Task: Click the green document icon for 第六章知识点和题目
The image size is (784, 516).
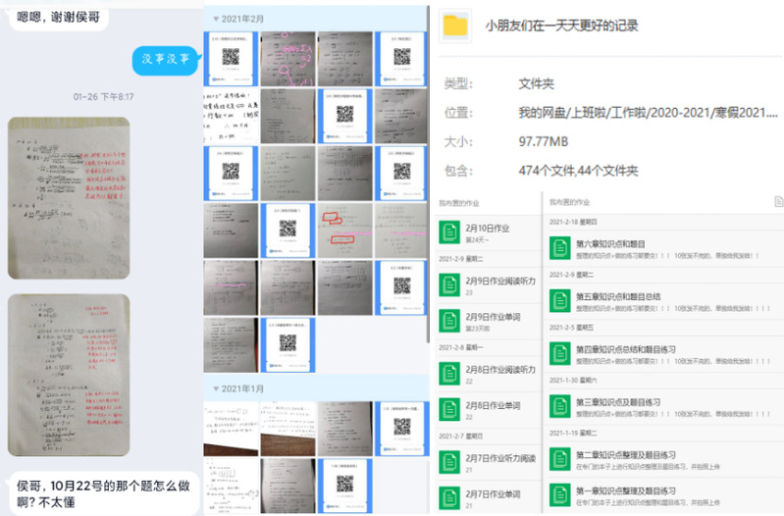Action: tap(560, 248)
